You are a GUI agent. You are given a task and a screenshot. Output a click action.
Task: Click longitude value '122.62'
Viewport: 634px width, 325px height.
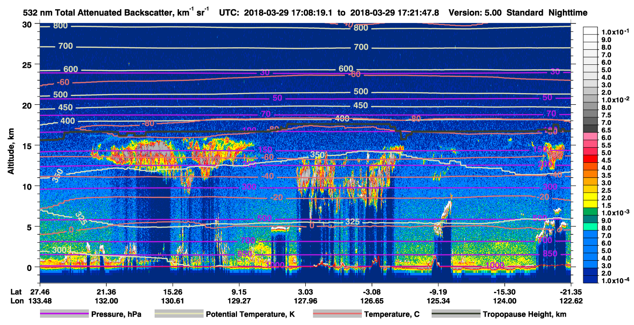[571, 301]
